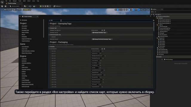Image resolution: width=191 pixels, height=107 pixels.
Task: Open GameplayTags settings in sidebar
Action: click(x=25, y=30)
